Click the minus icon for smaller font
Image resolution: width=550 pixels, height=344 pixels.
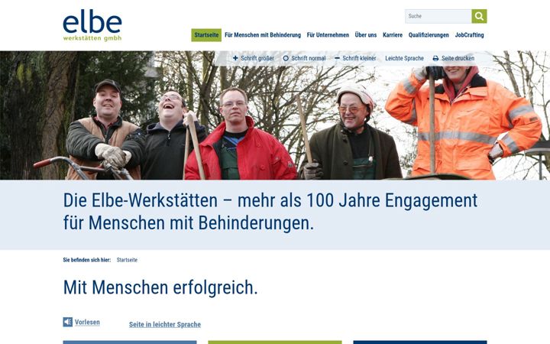(337, 58)
